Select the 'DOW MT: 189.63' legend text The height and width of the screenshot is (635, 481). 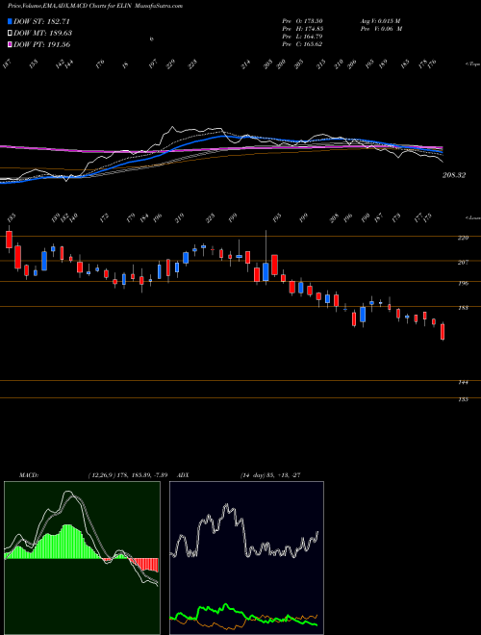click(x=43, y=33)
